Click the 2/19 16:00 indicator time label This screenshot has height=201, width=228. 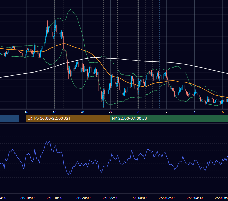tap(26, 198)
